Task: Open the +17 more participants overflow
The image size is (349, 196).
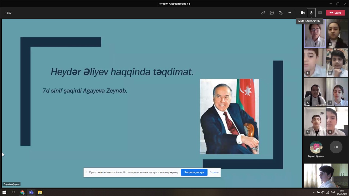Action: tap(336, 147)
